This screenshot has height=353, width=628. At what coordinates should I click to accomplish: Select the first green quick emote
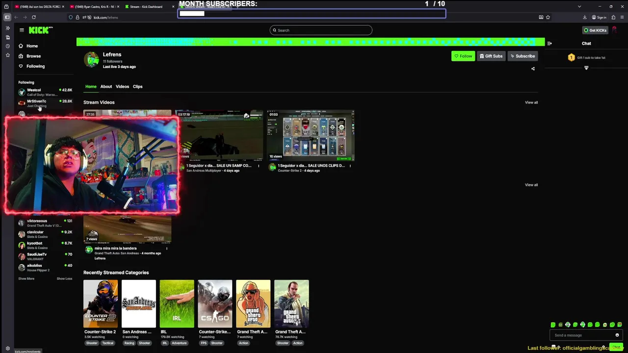pos(553,325)
